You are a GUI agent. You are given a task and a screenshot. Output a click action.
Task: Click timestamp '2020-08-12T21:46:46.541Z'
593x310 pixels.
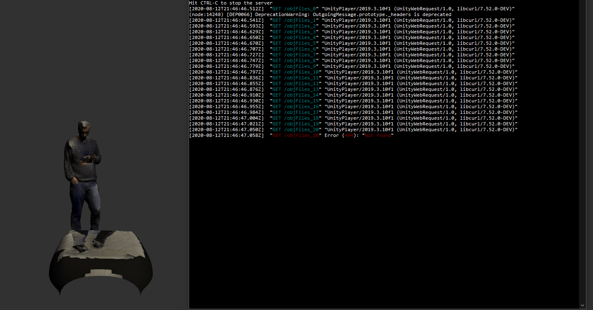coord(226,20)
